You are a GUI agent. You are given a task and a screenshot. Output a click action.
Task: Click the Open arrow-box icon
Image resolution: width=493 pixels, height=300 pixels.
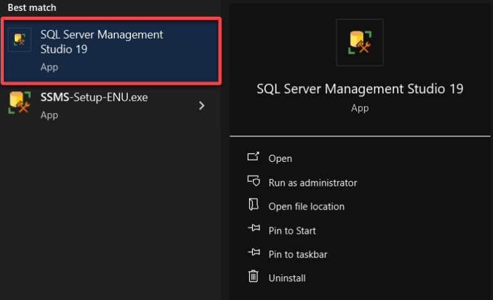[x=254, y=157]
